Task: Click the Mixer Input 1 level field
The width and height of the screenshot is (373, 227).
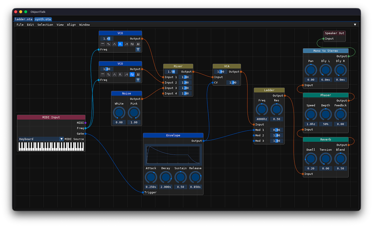Action: (x=185, y=77)
